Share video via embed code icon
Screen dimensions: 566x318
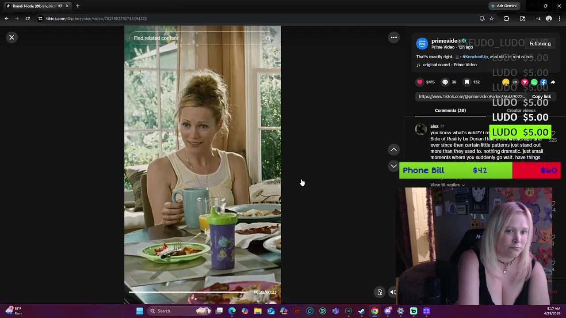coord(515,82)
